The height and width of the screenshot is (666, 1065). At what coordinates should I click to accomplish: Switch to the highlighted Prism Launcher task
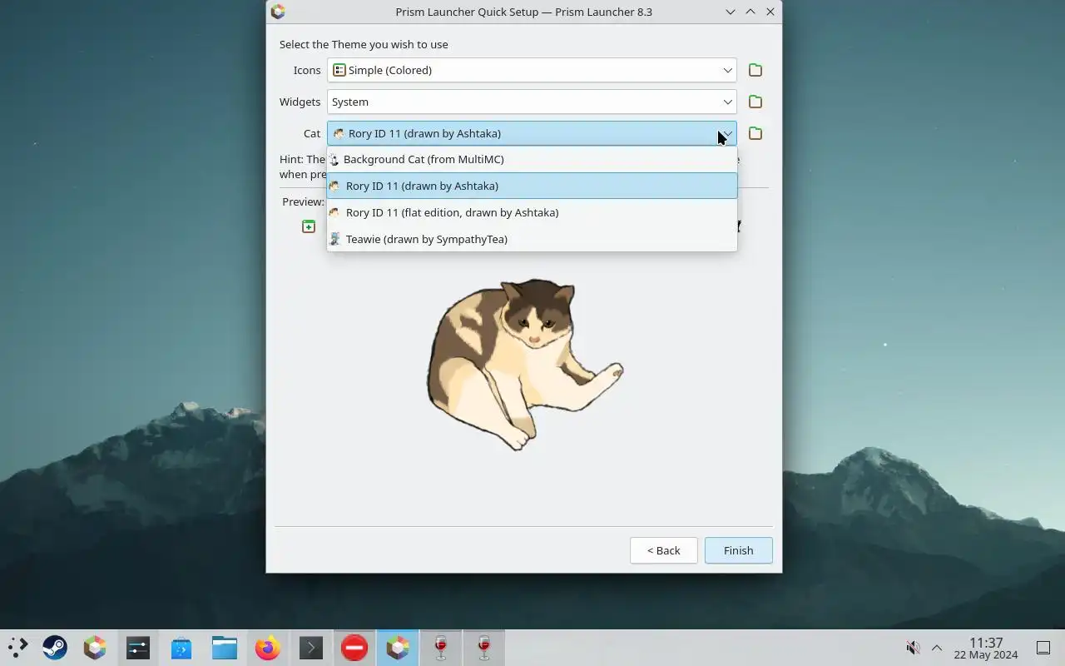(398, 647)
